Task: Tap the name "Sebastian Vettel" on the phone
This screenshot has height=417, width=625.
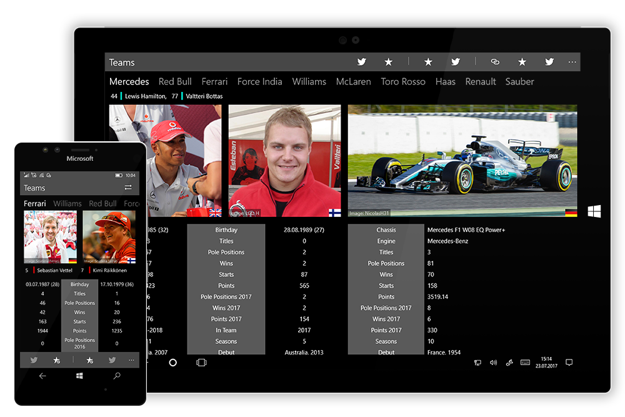Action: pos(54,270)
